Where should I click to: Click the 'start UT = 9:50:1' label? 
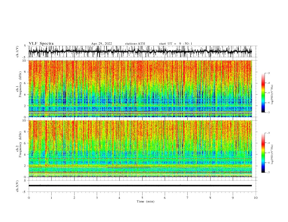176,44
